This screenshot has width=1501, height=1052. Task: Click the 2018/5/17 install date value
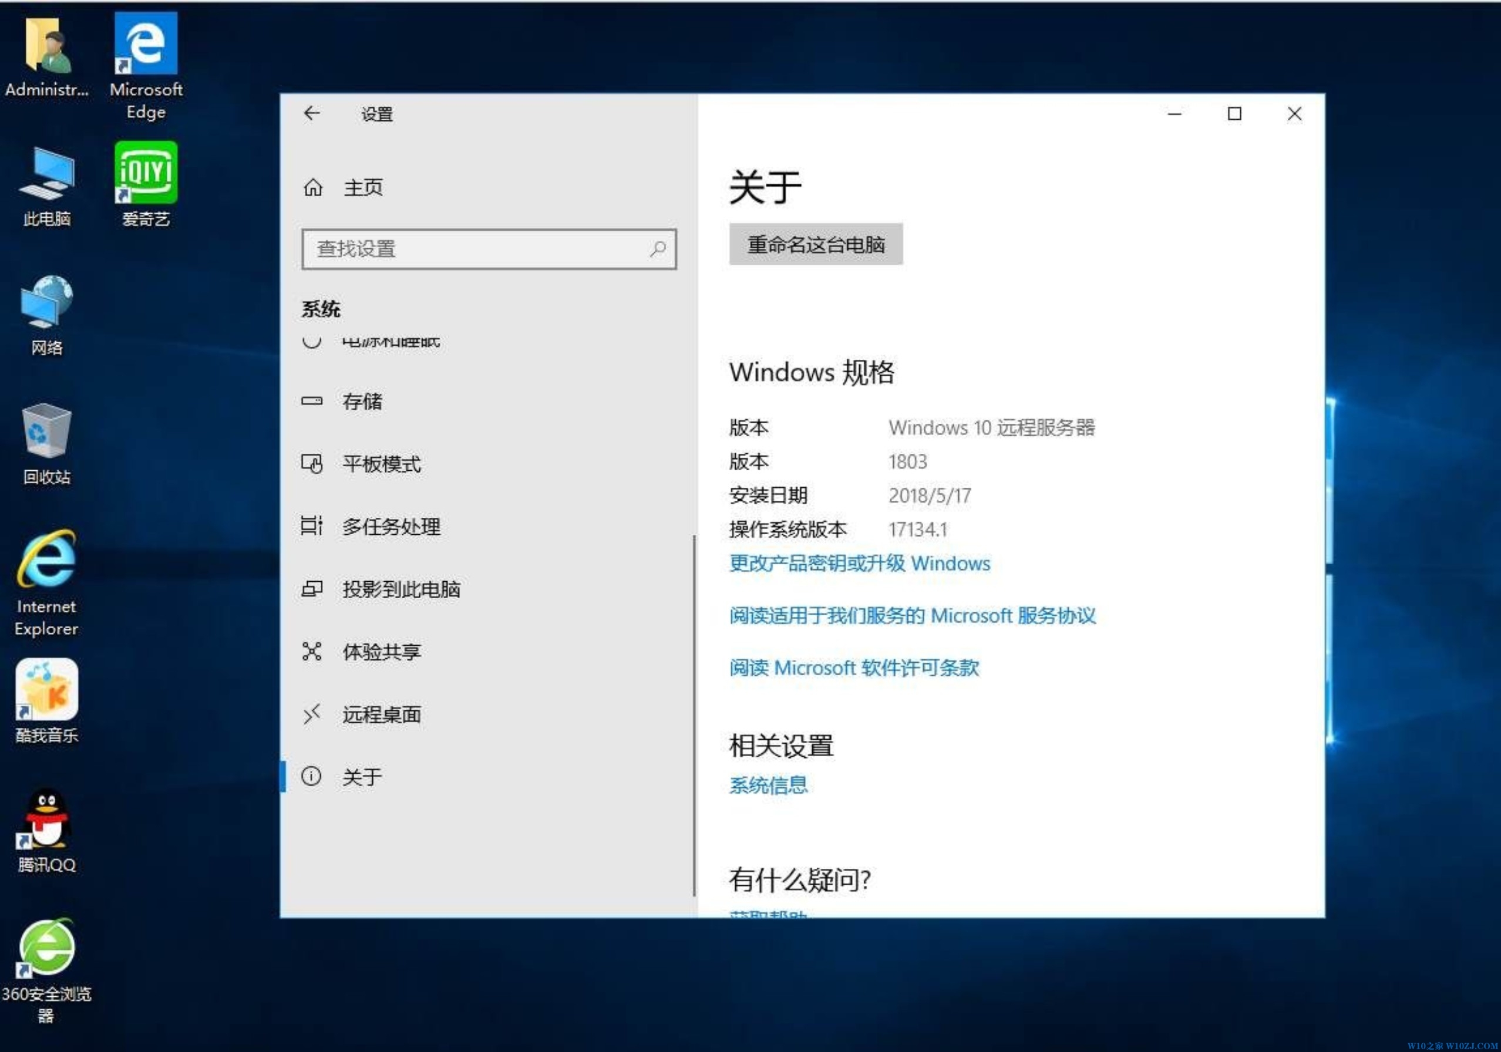pyautogui.click(x=930, y=495)
